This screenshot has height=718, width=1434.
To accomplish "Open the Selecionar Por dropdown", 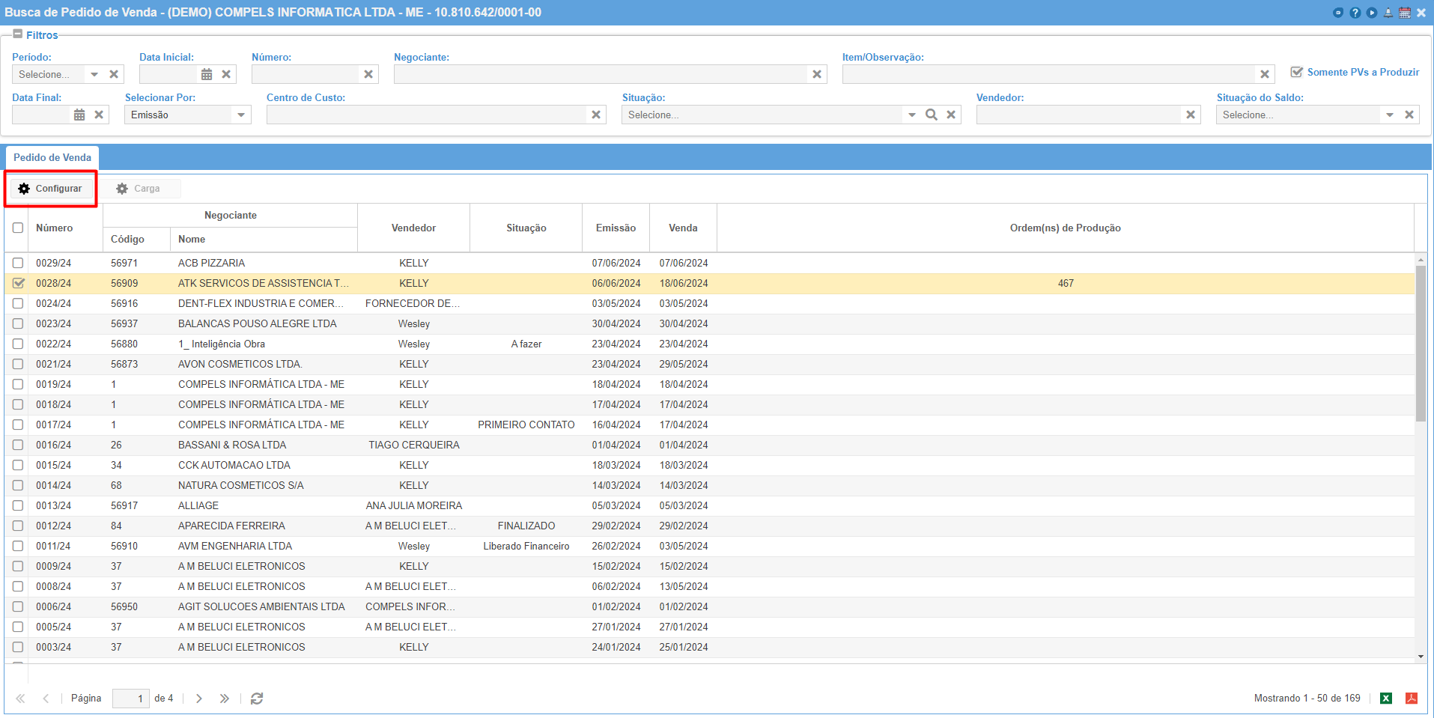I will 241,115.
